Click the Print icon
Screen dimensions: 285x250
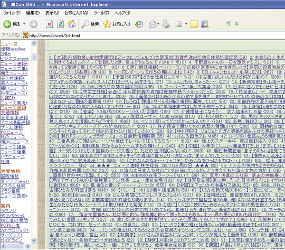click(166, 24)
